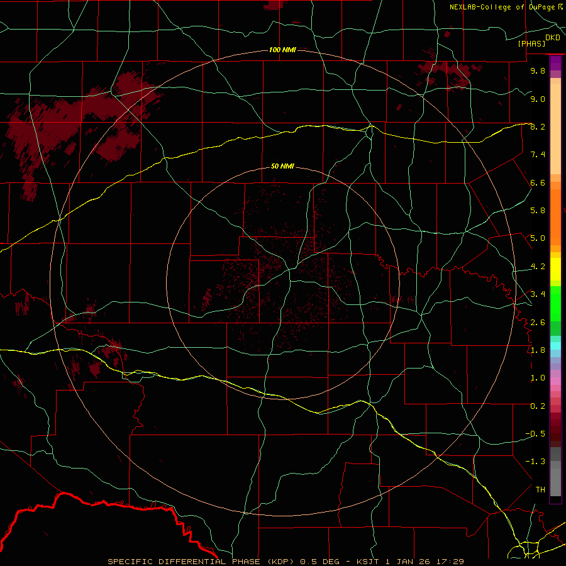The width and height of the screenshot is (566, 566).
Task: Click the 2.6 scale value label
Action: click(x=538, y=323)
